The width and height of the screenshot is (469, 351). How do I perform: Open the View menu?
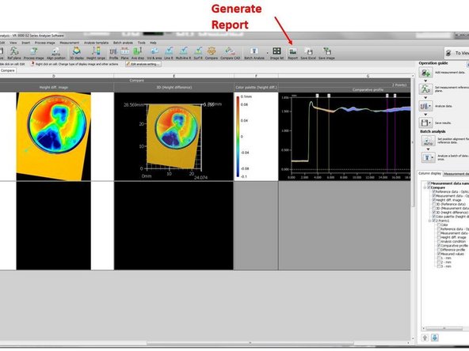pos(13,43)
